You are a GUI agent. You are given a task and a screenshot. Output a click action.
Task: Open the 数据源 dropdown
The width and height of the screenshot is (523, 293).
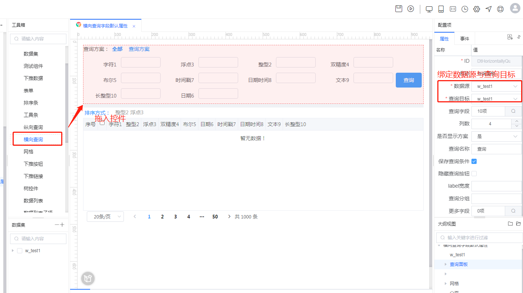click(496, 86)
